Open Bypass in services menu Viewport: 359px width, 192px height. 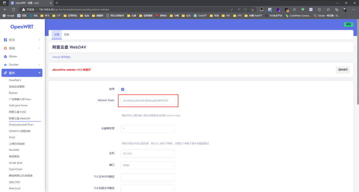tap(13, 93)
